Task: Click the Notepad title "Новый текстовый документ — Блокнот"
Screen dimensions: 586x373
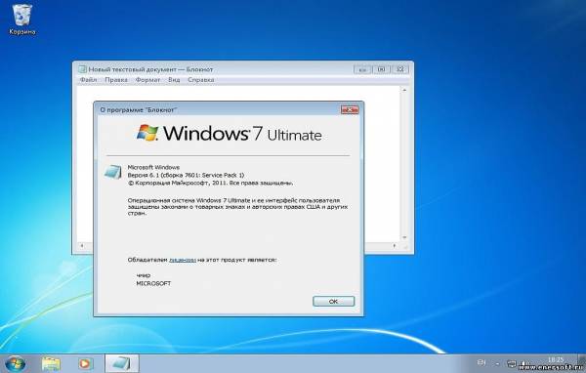Action: [150, 69]
